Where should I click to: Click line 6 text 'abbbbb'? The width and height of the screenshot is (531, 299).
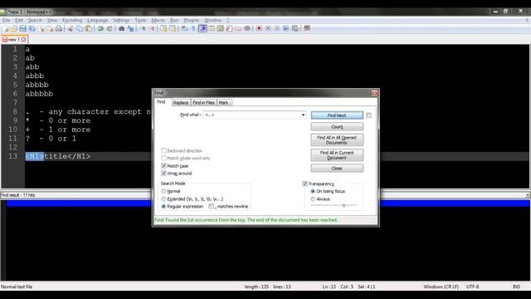click(x=39, y=94)
